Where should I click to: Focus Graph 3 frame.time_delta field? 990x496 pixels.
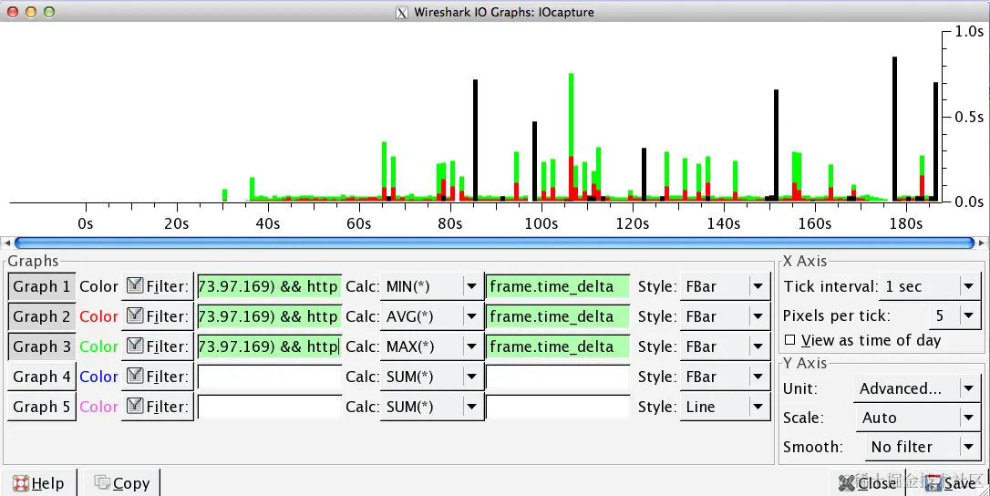coord(558,346)
